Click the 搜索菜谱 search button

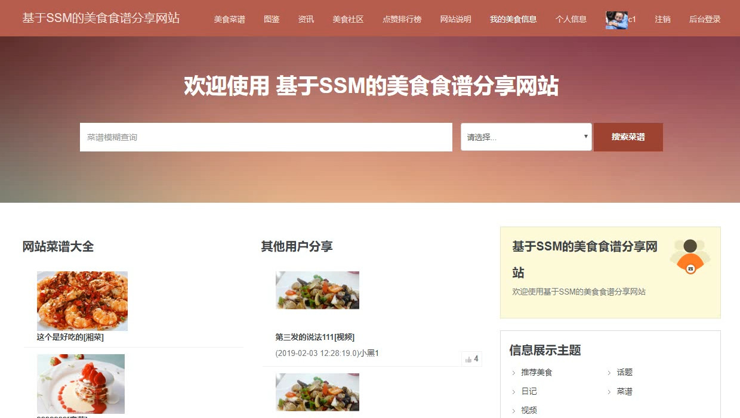pos(628,137)
